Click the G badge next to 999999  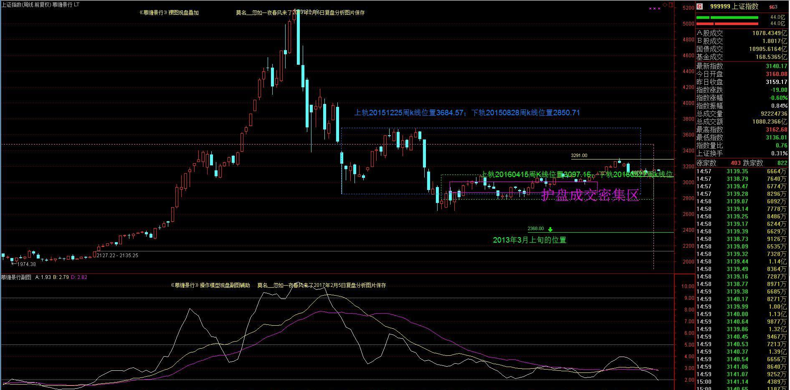pyautogui.click(x=700, y=6)
